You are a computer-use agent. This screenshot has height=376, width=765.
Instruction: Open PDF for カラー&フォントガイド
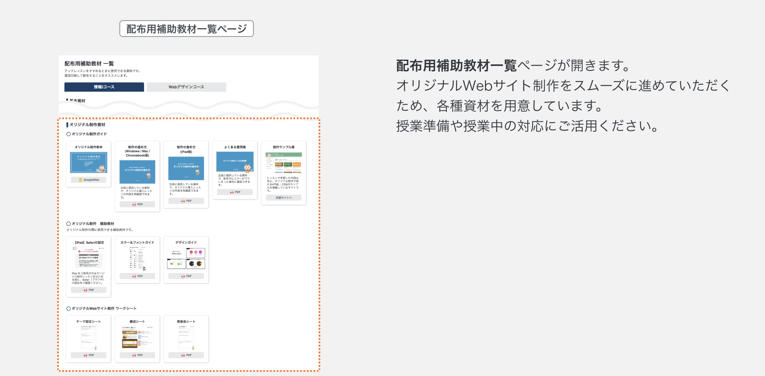[x=137, y=276]
